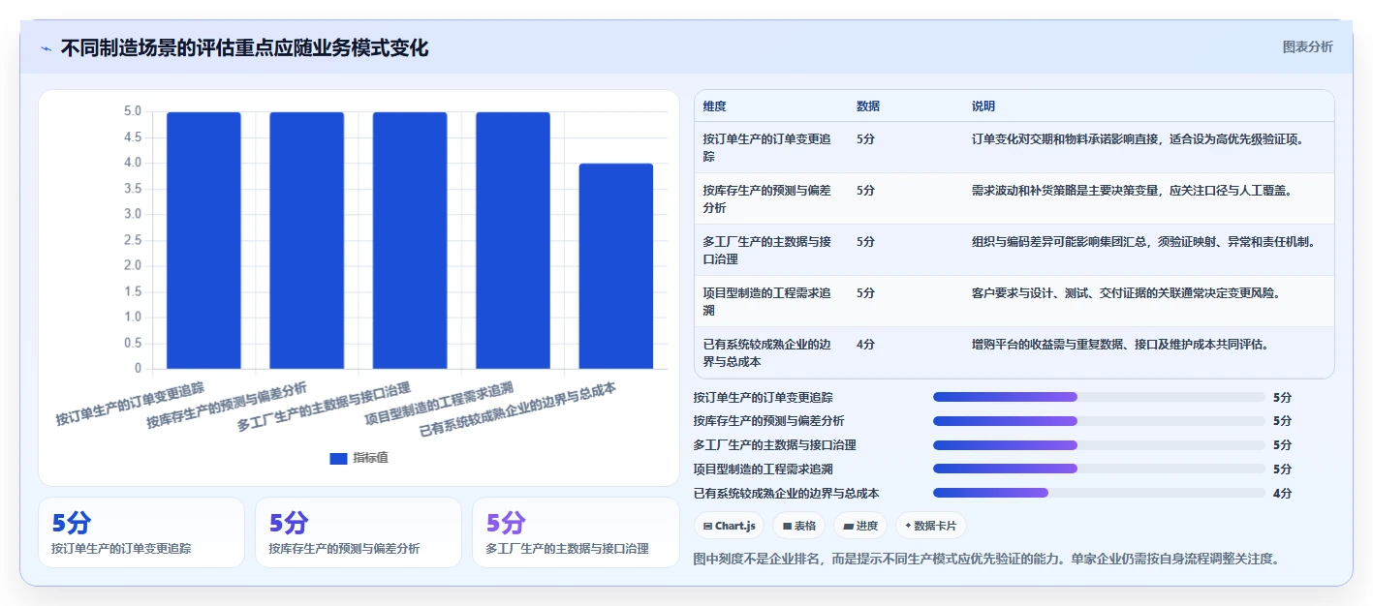Click the 维度 column header
The image size is (1373, 606).
715,106
